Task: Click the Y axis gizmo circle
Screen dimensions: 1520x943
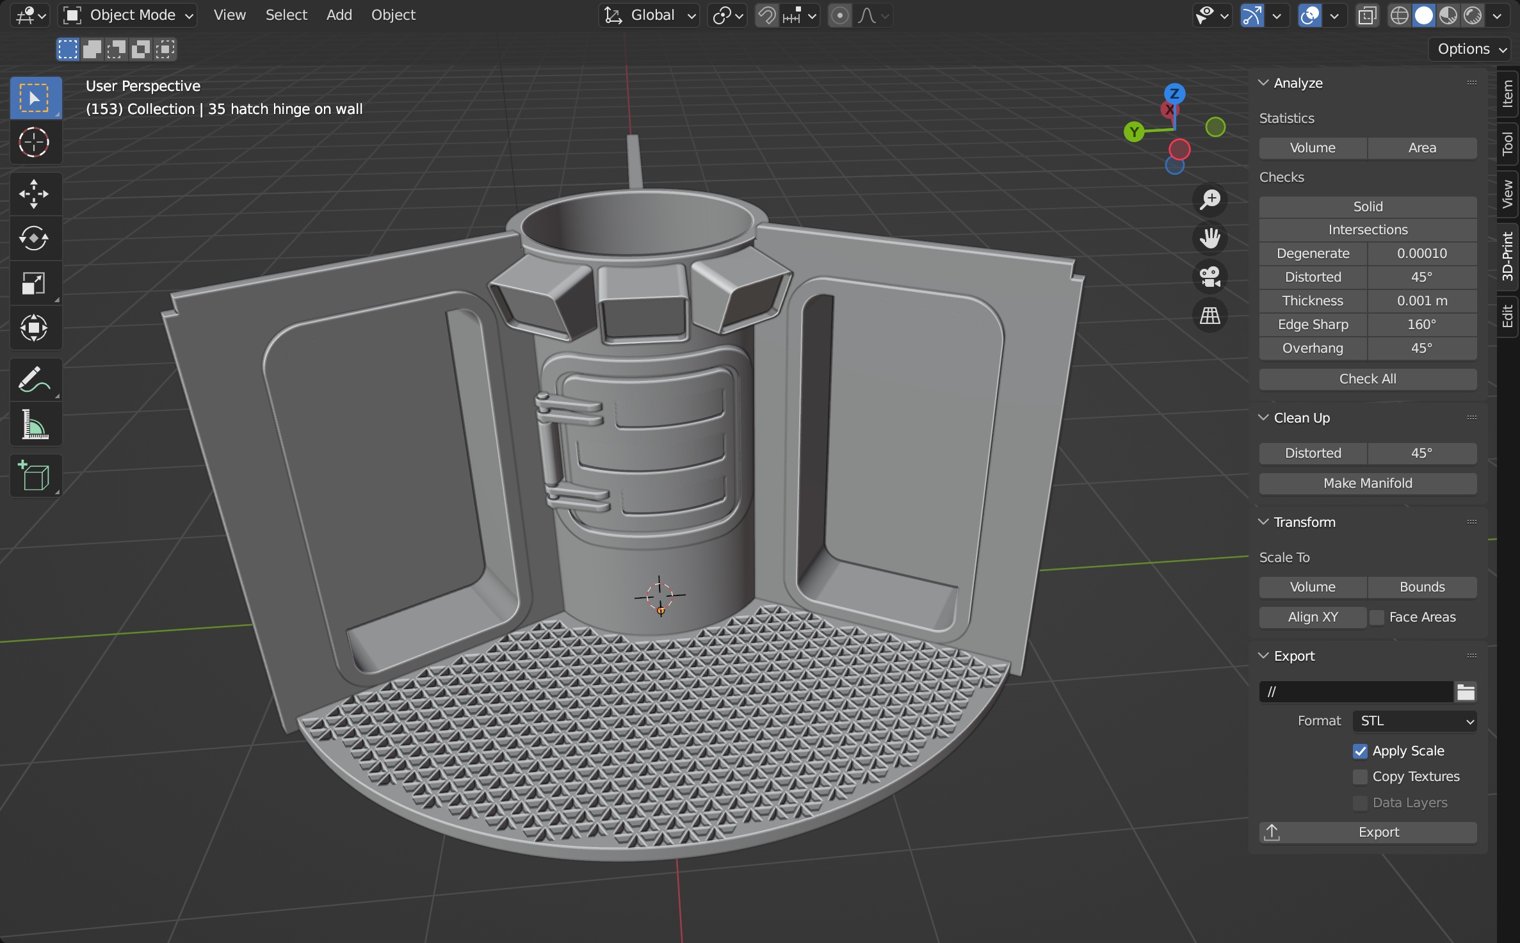Action: [x=1134, y=132]
